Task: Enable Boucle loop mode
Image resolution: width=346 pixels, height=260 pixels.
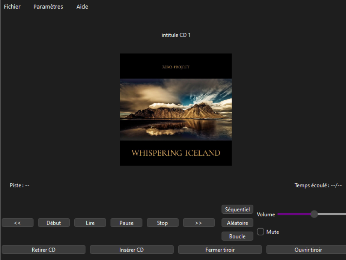Action: (x=237, y=236)
